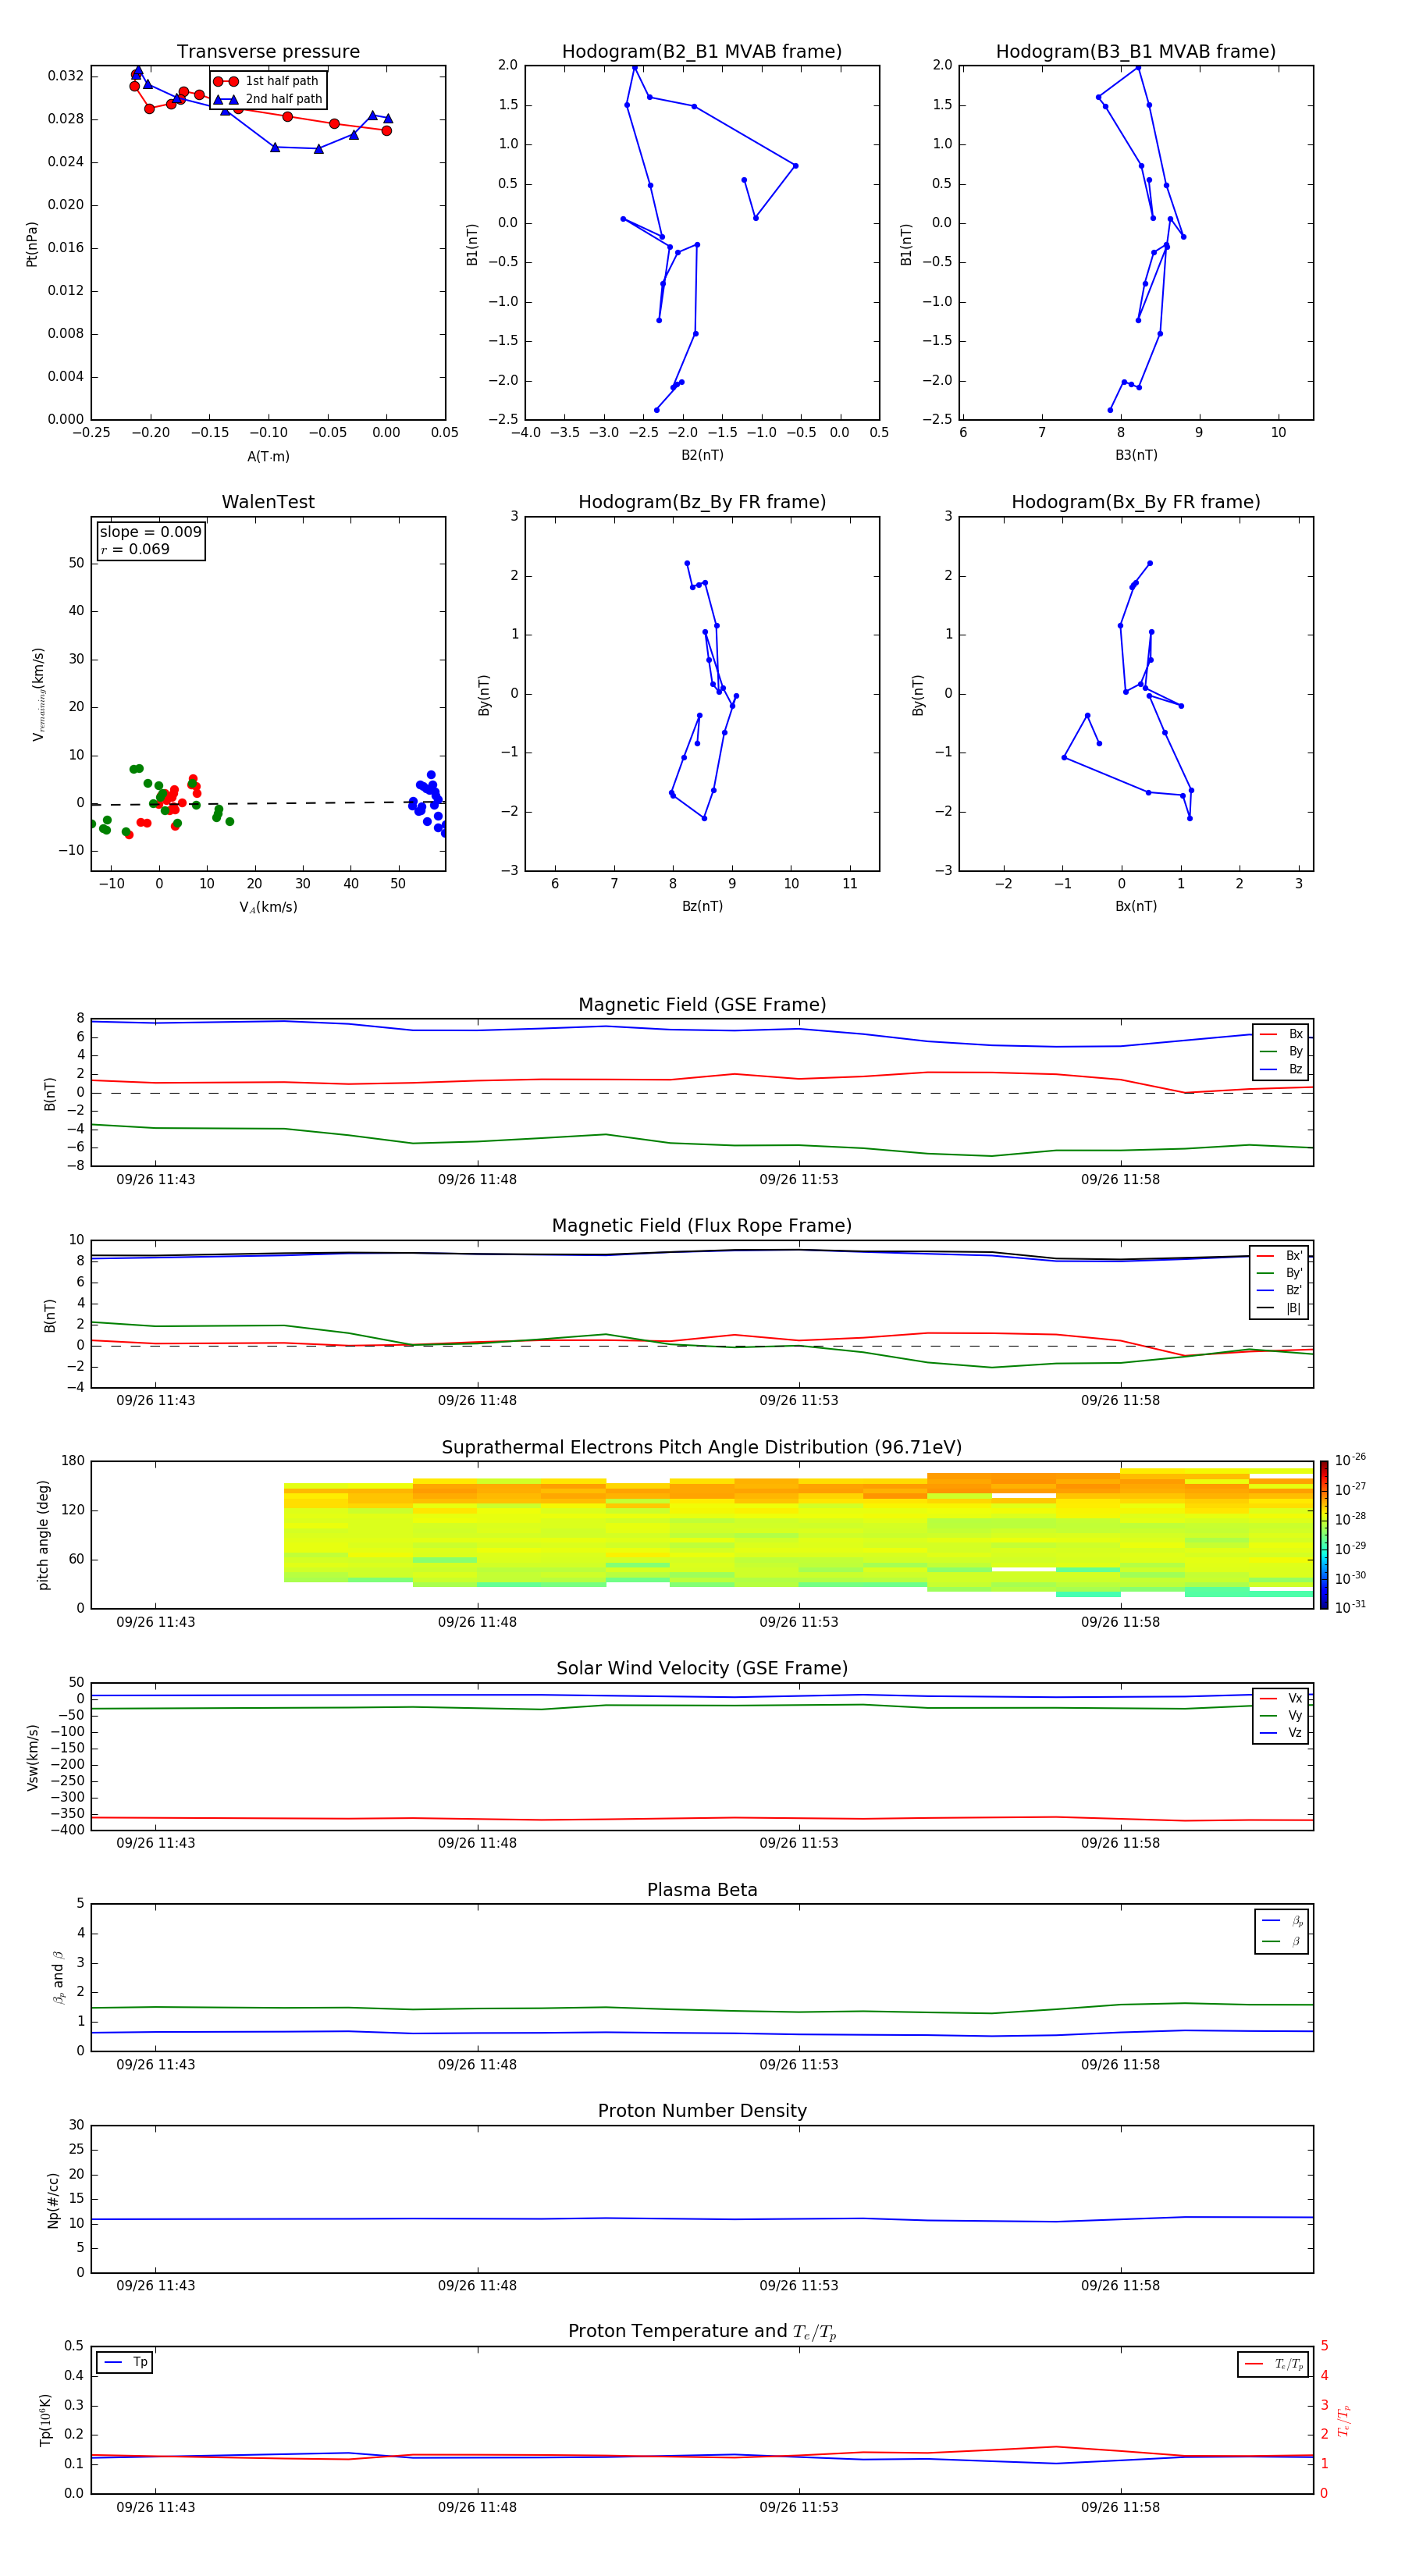Click the slope = 0.009 annotation box

[x=150, y=540]
